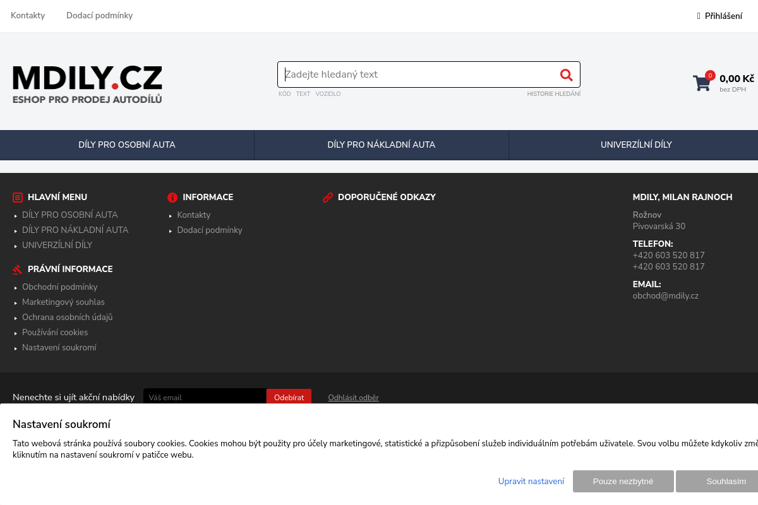Open the Upravit nastavení link
Image resolution: width=758 pixels, height=505 pixels.
point(531,481)
